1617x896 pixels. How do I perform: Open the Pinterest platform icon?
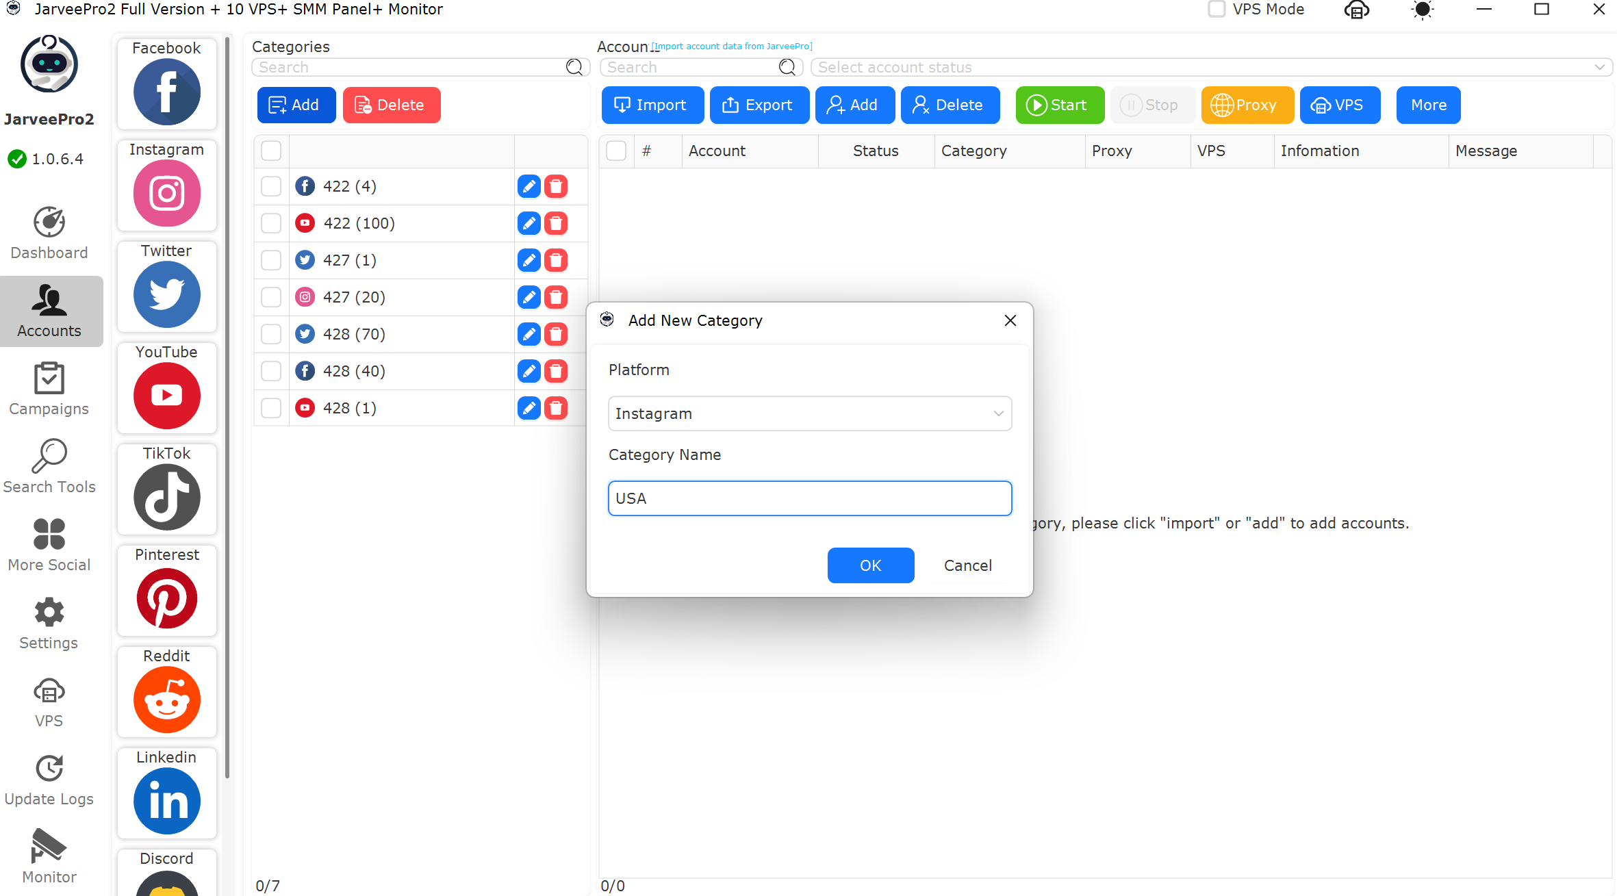167,598
